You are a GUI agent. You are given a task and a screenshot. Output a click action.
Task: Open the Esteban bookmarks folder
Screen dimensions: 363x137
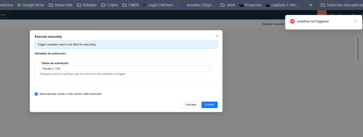point(87,5)
